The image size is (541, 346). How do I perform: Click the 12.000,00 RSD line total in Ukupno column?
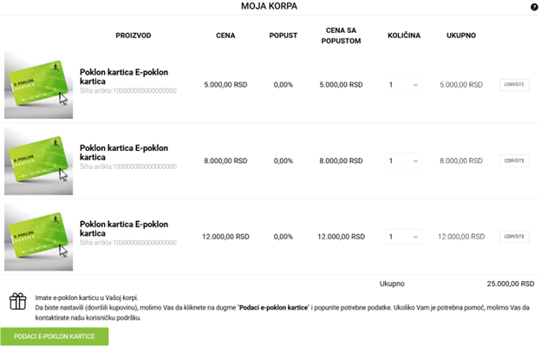point(461,237)
